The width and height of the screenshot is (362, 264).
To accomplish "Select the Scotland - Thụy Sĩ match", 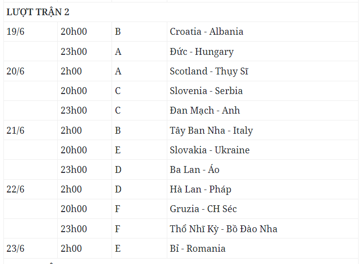I will tap(209, 72).
